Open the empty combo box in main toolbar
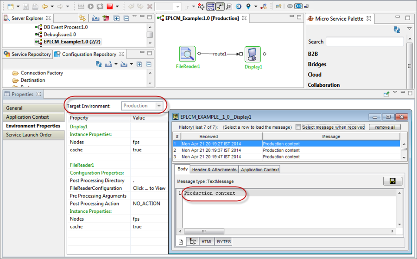The width and height of the screenshot is (417, 259). pyautogui.click(x=168, y=6)
